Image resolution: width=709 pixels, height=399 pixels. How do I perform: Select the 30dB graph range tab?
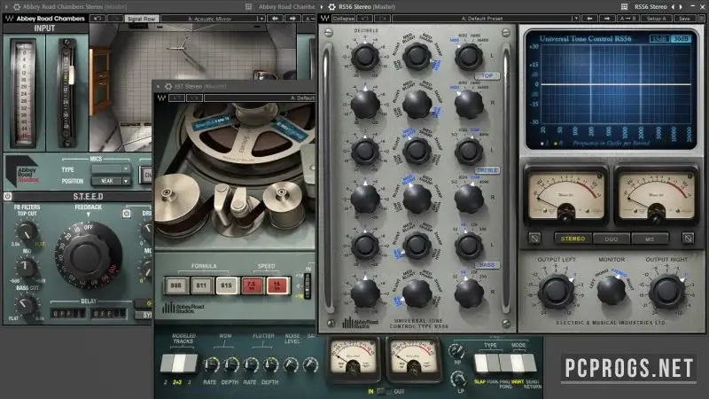click(681, 38)
